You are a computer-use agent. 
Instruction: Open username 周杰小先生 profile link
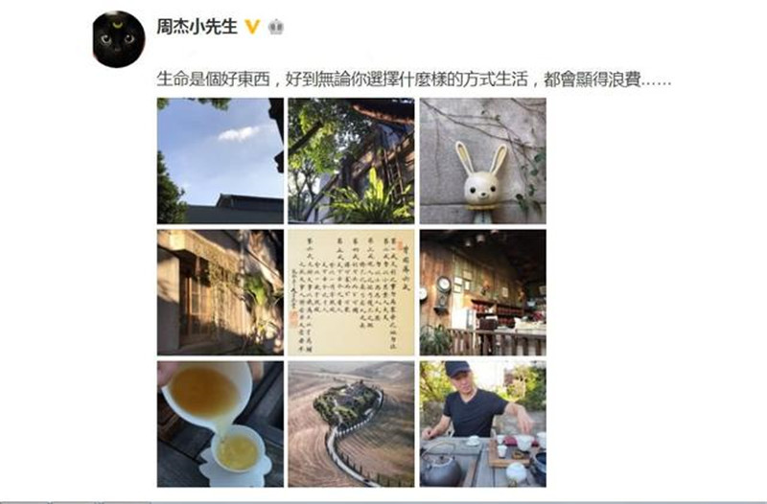[x=197, y=27]
